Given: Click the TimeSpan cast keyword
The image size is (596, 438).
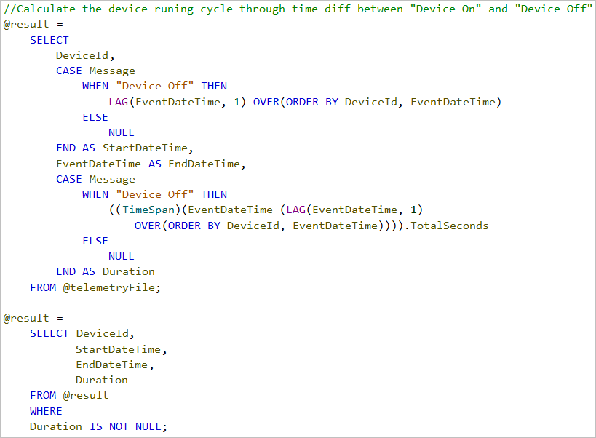Looking at the screenshot, I should [x=144, y=210].
